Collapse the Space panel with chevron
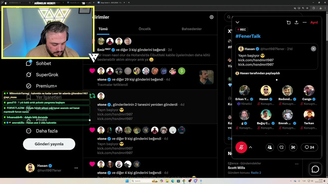The width and height of the screenshot is (328, 184). pyautogui.click(x=238, y=22)
